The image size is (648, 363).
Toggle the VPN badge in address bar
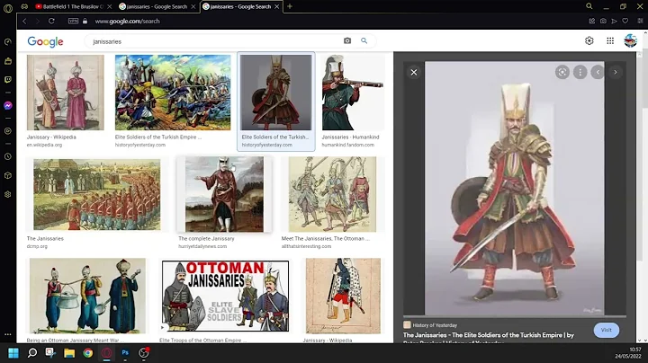pyautogui.click(x=73, y=21)
